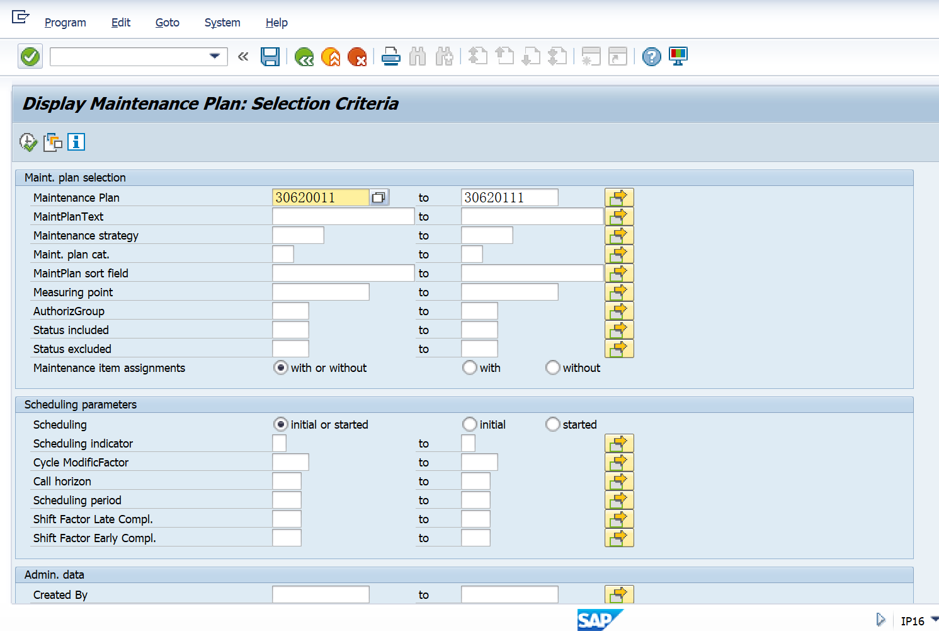The image size is (939, 631).
Task: Collapse command field with double chevron
Action: 243,57
